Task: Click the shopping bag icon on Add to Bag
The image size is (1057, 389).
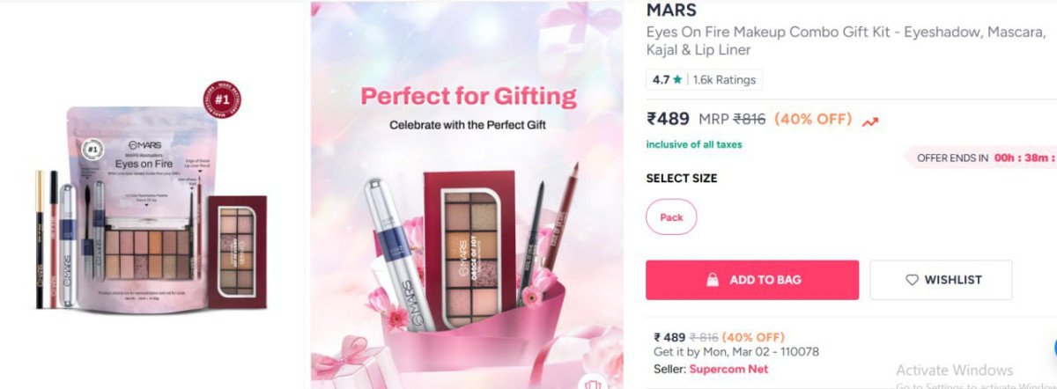Action: pyautogui.click(x=713, y=280)
